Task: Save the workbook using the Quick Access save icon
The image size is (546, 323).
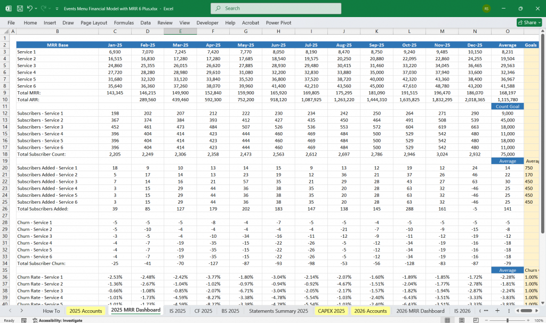Action: pyautogui.click(x=20, y=7)
